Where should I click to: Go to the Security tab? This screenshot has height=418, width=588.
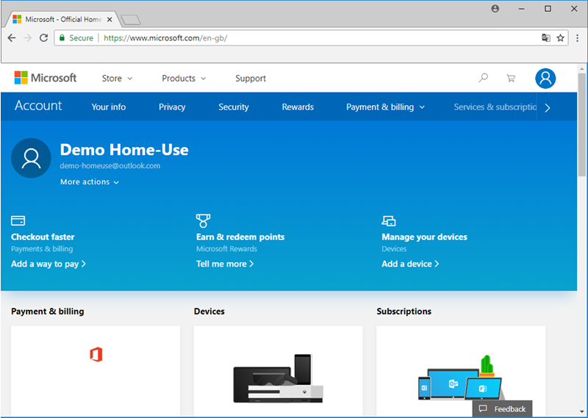point(234,107)
